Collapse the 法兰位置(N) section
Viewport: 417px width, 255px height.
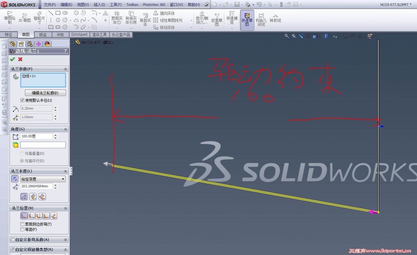point(65,208)
